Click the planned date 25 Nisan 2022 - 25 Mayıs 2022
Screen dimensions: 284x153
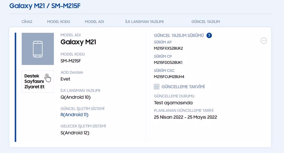coord(185,117)
